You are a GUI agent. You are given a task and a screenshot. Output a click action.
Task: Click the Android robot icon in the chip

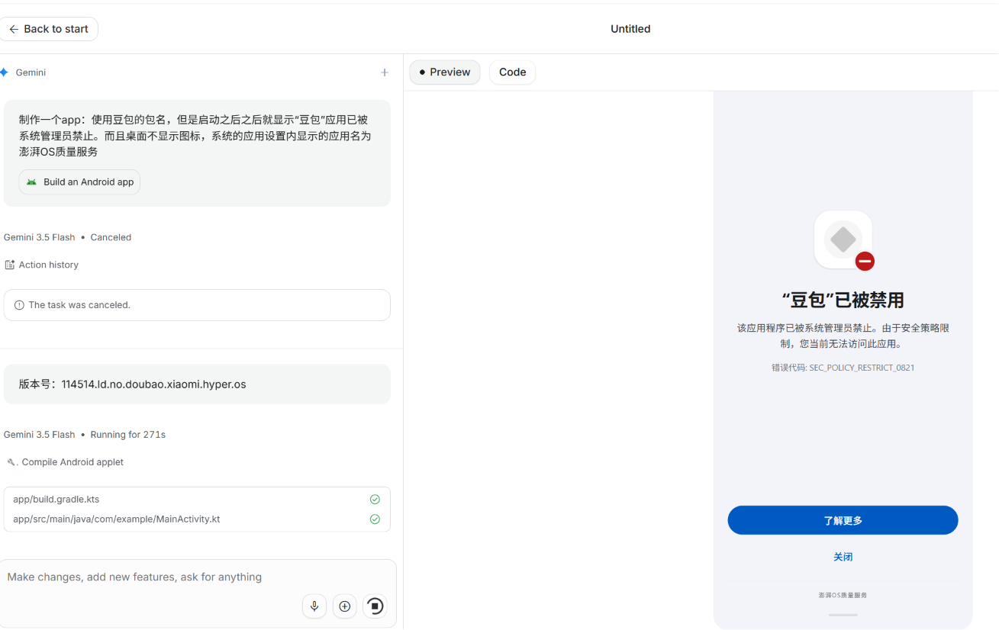31,182
